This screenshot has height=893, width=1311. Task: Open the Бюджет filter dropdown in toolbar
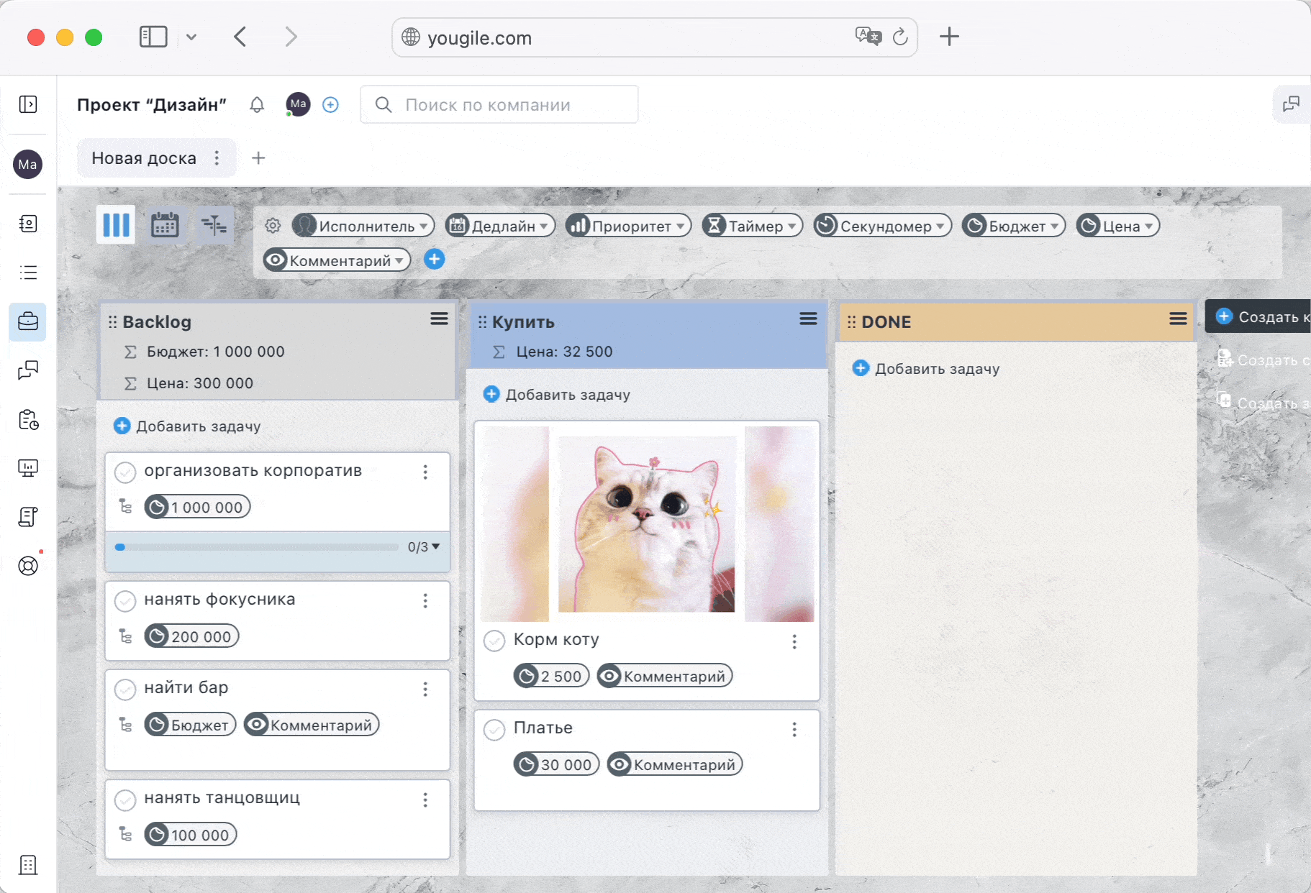point(1014,226)
